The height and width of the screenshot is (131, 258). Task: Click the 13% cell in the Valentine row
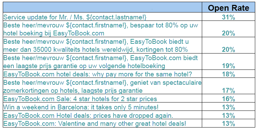(x=229, y=123)
